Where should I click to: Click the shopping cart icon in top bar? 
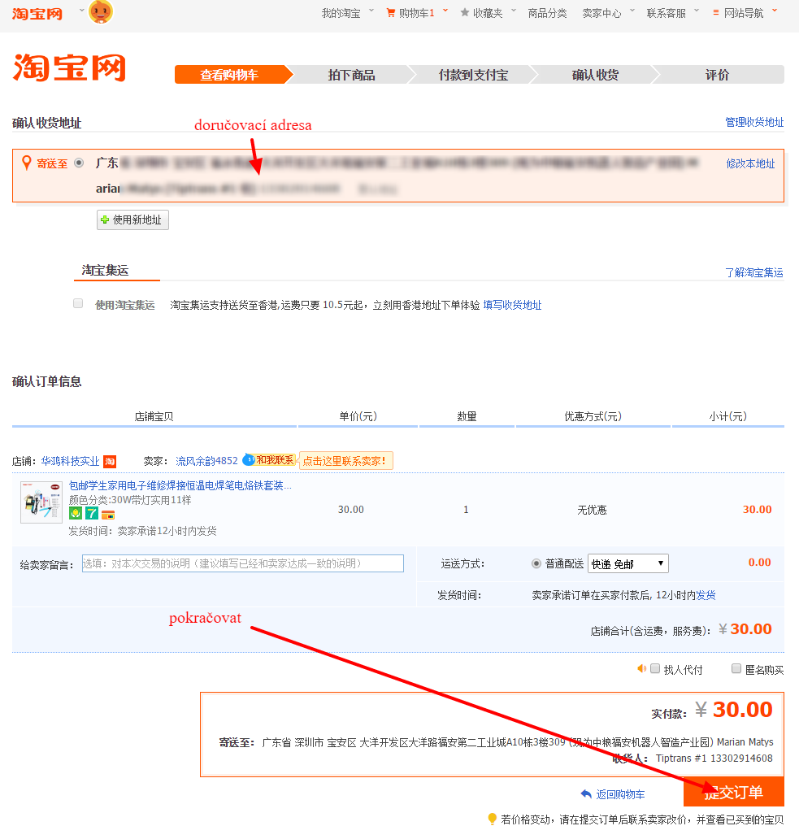391,13
